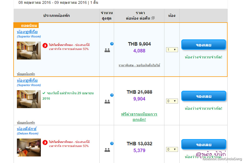Click help icon in second Superior Room row
This screenshot has width=245, height=163.
tap(112, 95)
